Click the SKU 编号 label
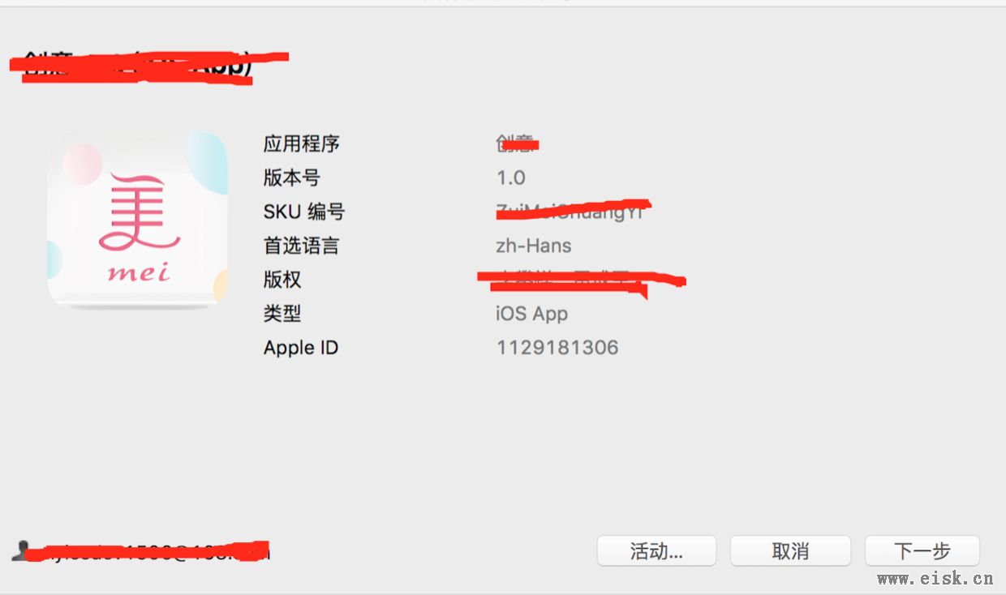Viewport: 1006px width, 595px height. pyautogui.click(x=304, y=212)
